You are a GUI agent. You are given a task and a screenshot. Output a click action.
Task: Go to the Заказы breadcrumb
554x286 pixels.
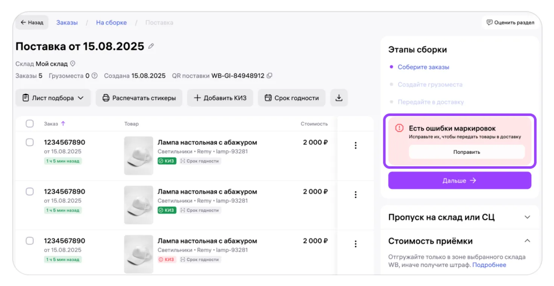(x=67, y=22)
